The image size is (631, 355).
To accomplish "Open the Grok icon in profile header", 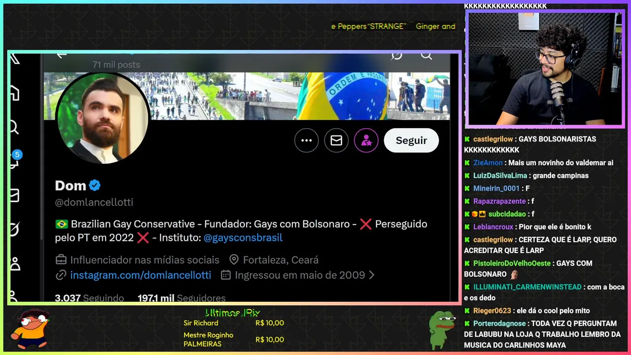I will click(396, 55).
